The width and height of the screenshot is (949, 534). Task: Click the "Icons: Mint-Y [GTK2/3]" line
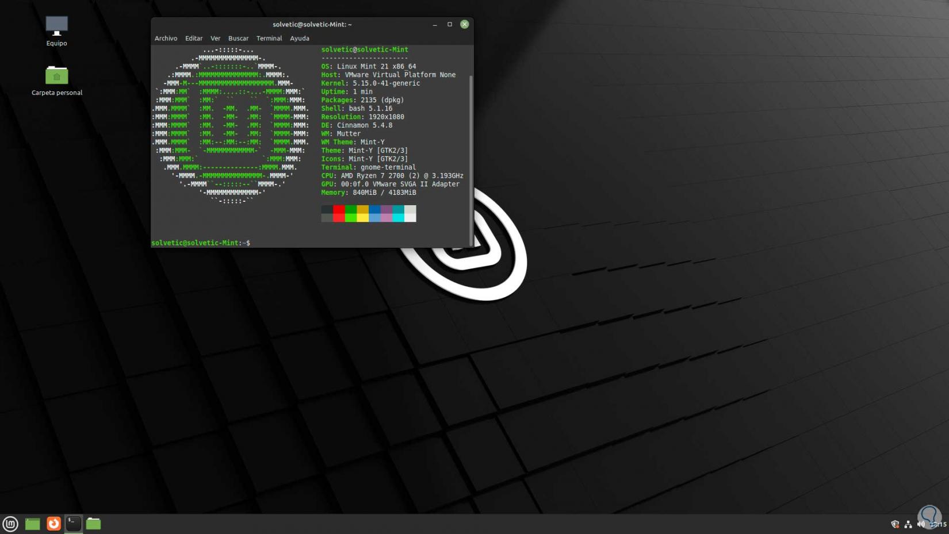pyautogui.click(x=365, y=159)
